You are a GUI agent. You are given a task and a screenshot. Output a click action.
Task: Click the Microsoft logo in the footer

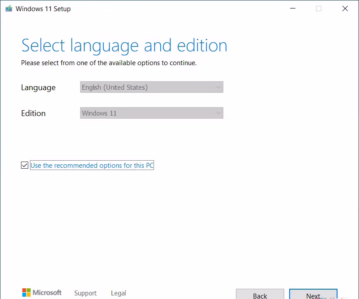[x=42, y=293]
